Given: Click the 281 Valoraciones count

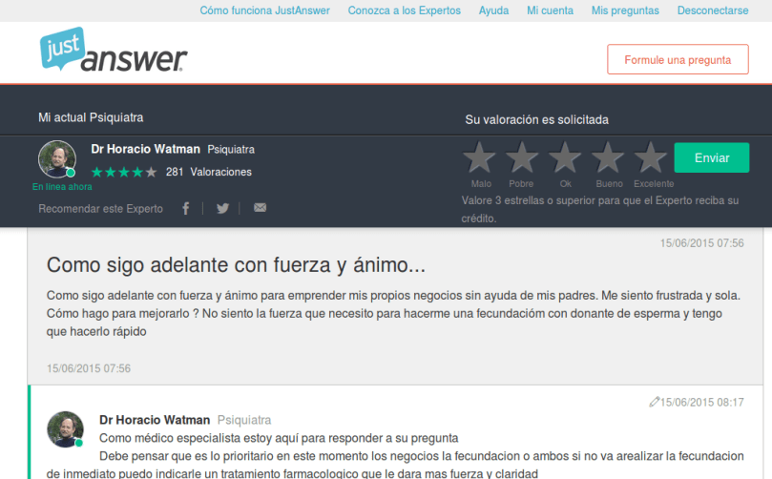Looking at the screenshot, I should (209, 172).
